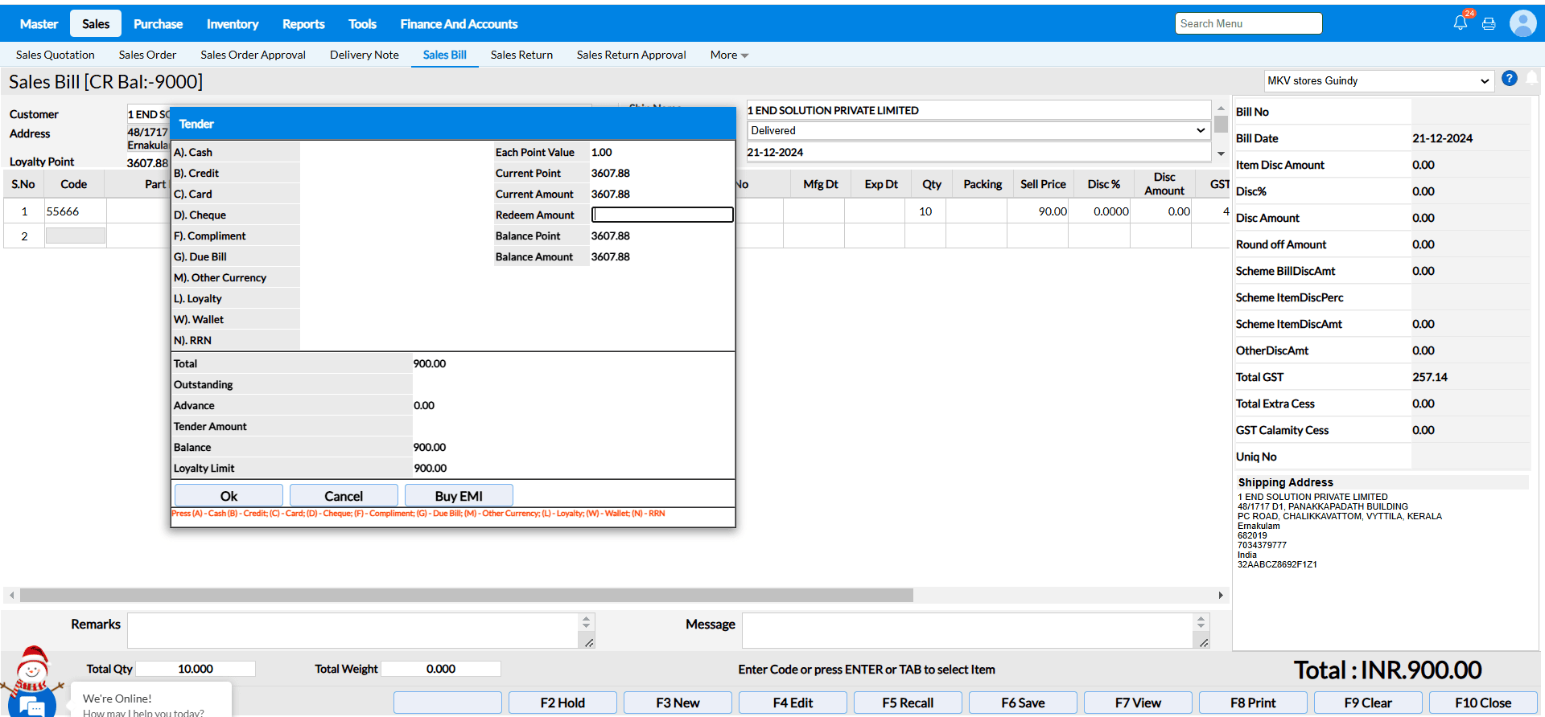Click the Redeem Amount input field

click(x=662, y=215)
